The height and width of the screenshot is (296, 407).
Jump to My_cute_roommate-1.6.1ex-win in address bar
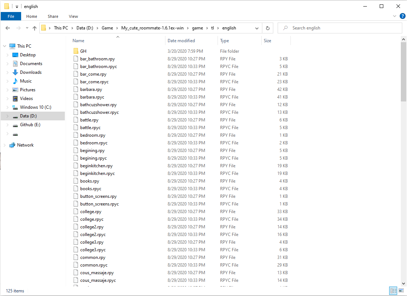tap(152, 28)
